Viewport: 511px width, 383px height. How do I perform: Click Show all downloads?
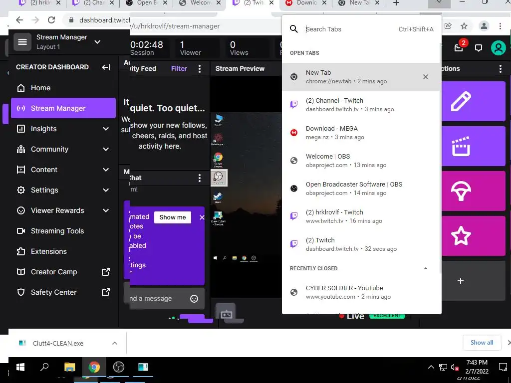tap(482, 343)
